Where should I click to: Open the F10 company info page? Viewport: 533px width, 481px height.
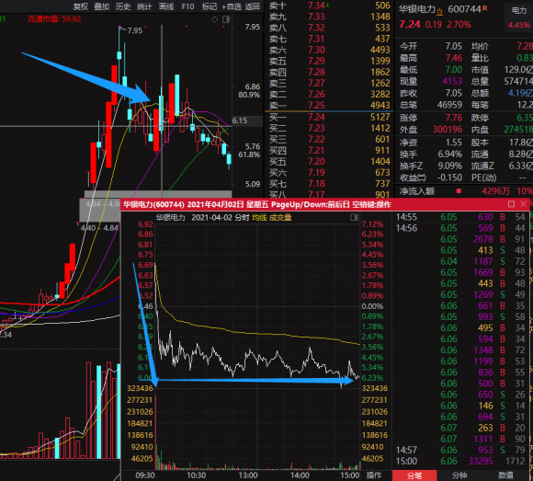tap(187, 6)
